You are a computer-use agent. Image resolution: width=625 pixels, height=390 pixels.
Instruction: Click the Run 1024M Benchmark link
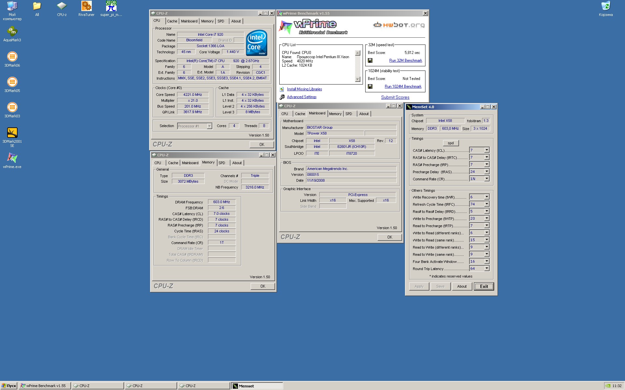[403, 86]
